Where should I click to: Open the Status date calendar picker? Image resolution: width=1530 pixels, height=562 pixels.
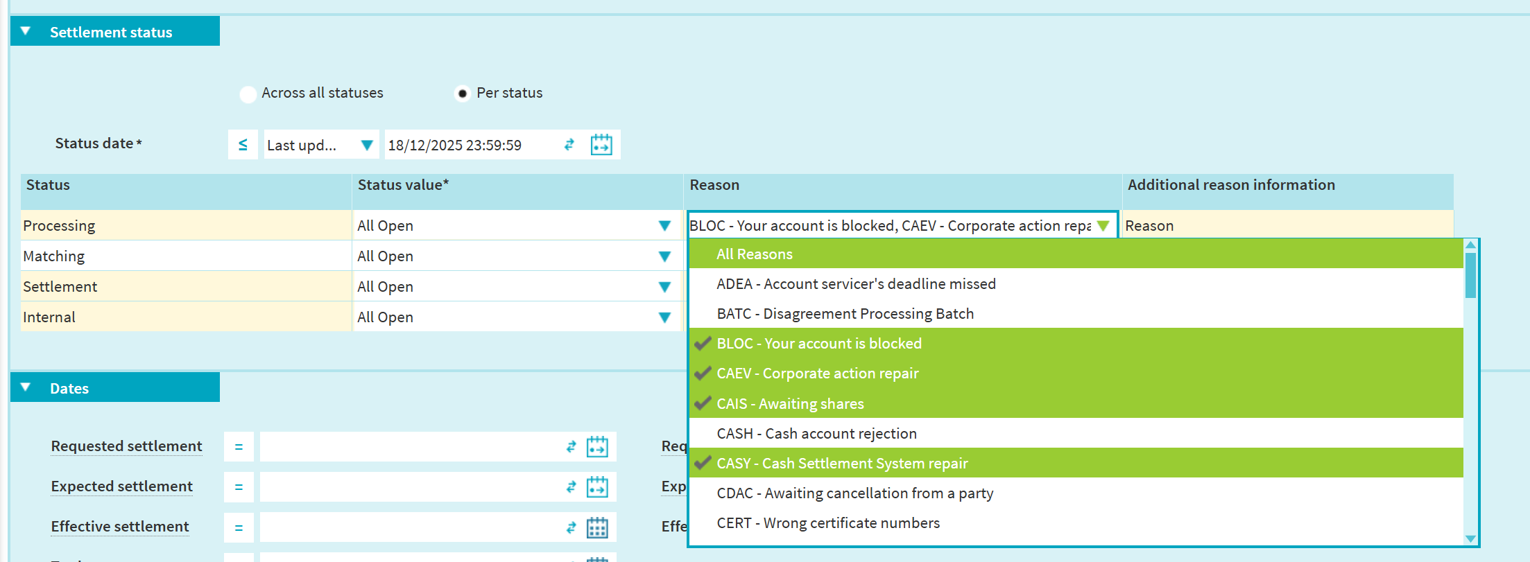click(601, 145)
